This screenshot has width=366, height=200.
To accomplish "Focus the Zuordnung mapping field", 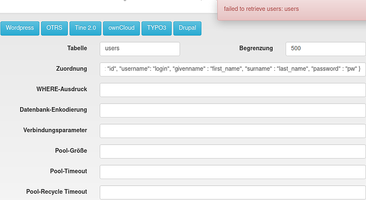I will click(x=233, y=69).
